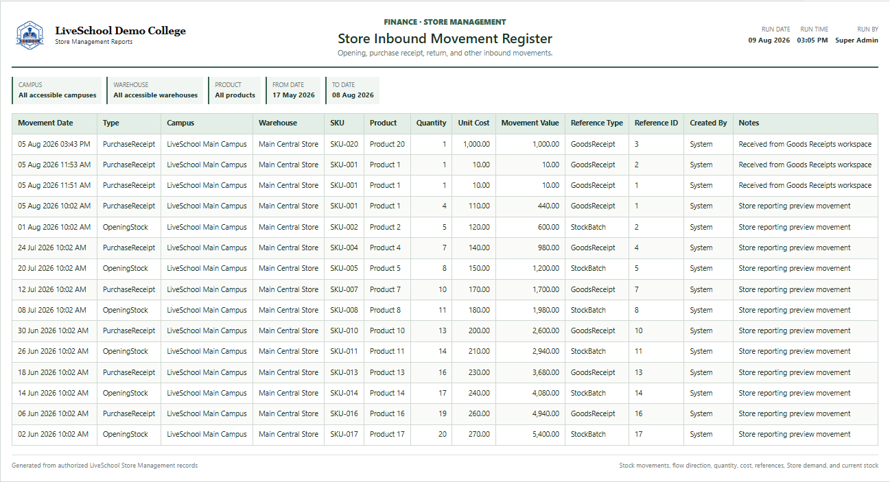Click To Date value '08 Aug 2026'
This screenshot has height=482, width=890.
[x=353, y=95]
